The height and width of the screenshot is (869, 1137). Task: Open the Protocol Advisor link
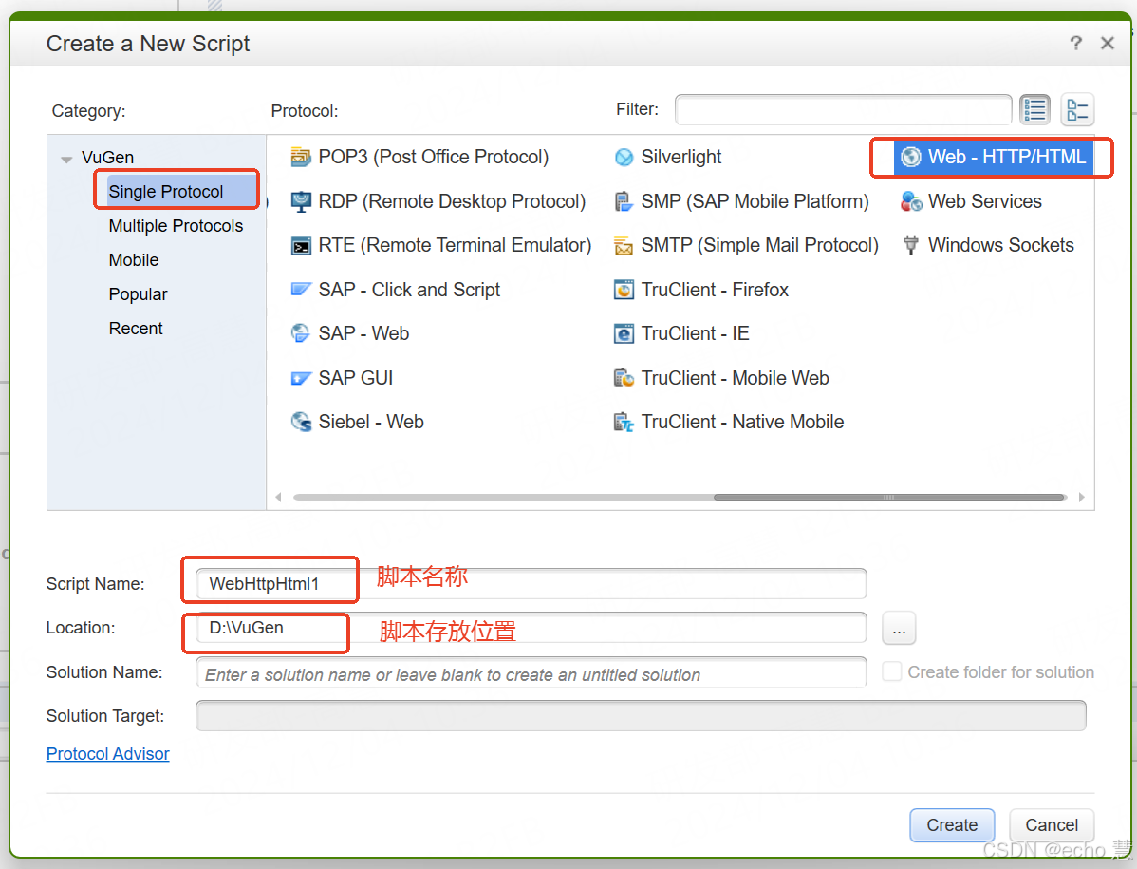107,754
